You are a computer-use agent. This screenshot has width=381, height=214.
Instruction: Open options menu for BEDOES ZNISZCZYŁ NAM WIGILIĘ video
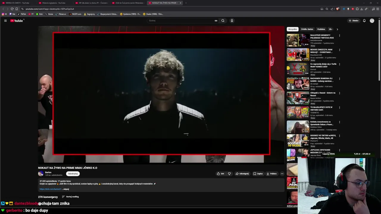point(339,50)
